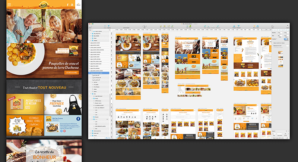
Task: Click the Export icon in the toolbar
Action: 288,26
